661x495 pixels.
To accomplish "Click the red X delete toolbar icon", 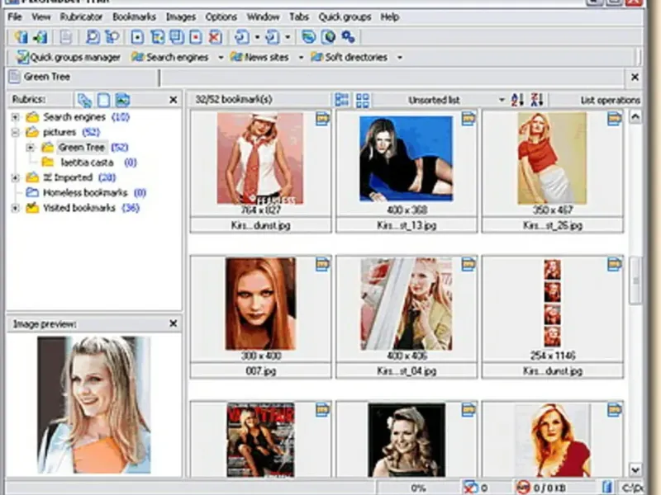I will [215, 37].
